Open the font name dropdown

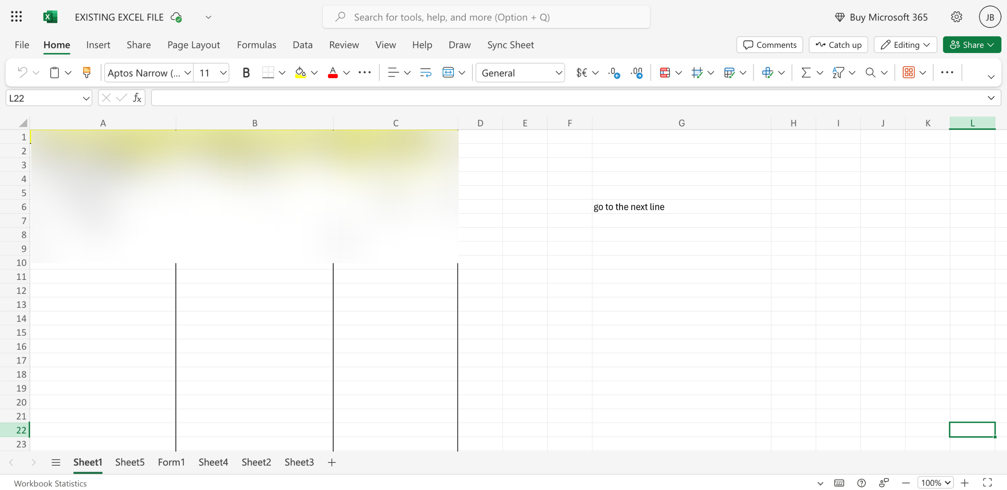pyautogui.click(x=188, y=73)
